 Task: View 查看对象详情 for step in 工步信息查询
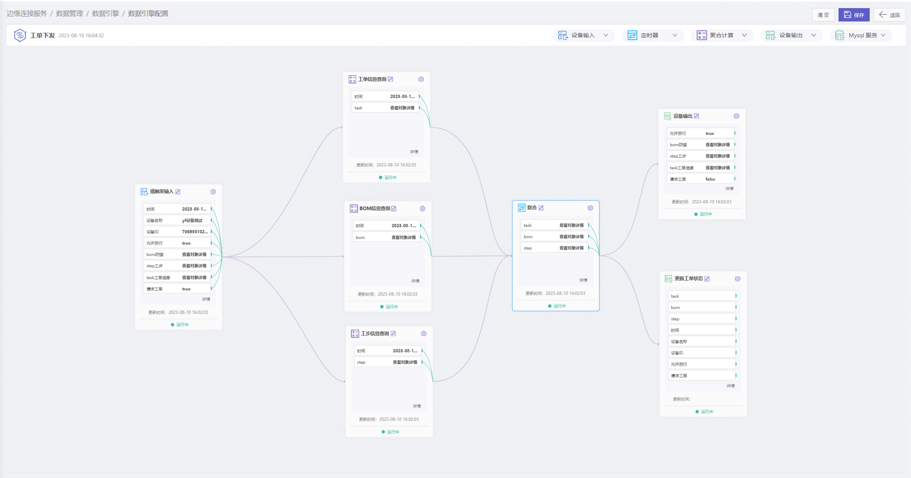coord(405,362)
